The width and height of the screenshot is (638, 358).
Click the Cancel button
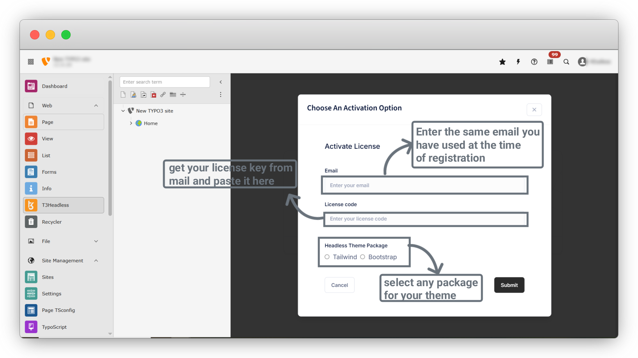(339, 285)
